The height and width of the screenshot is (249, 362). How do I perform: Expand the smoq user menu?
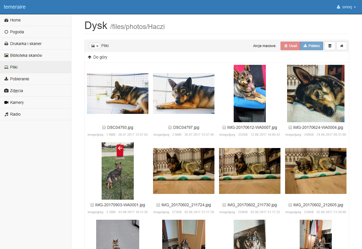coord(346,7)
